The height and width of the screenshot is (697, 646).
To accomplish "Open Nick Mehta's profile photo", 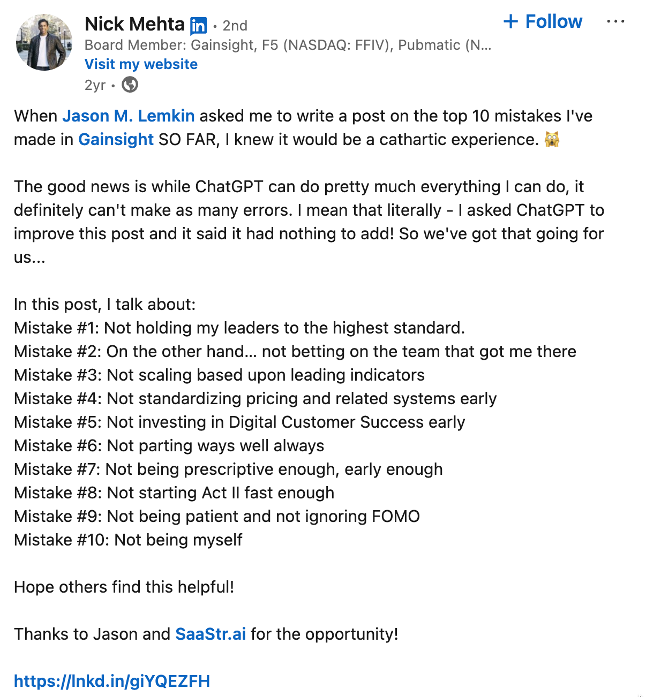I will [x=44, y=43].
